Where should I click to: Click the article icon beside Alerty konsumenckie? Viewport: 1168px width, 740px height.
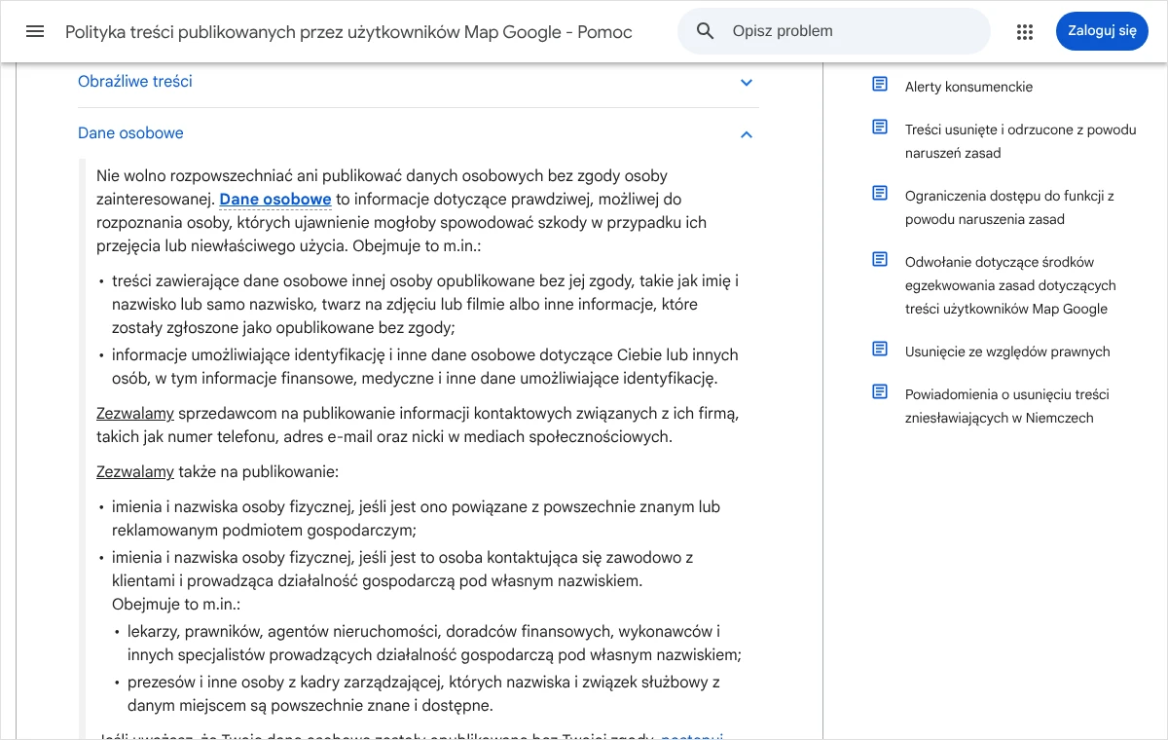click(880, 85)
